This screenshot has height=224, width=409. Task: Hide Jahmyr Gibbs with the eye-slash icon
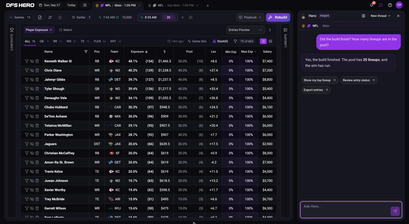(32, 79)
